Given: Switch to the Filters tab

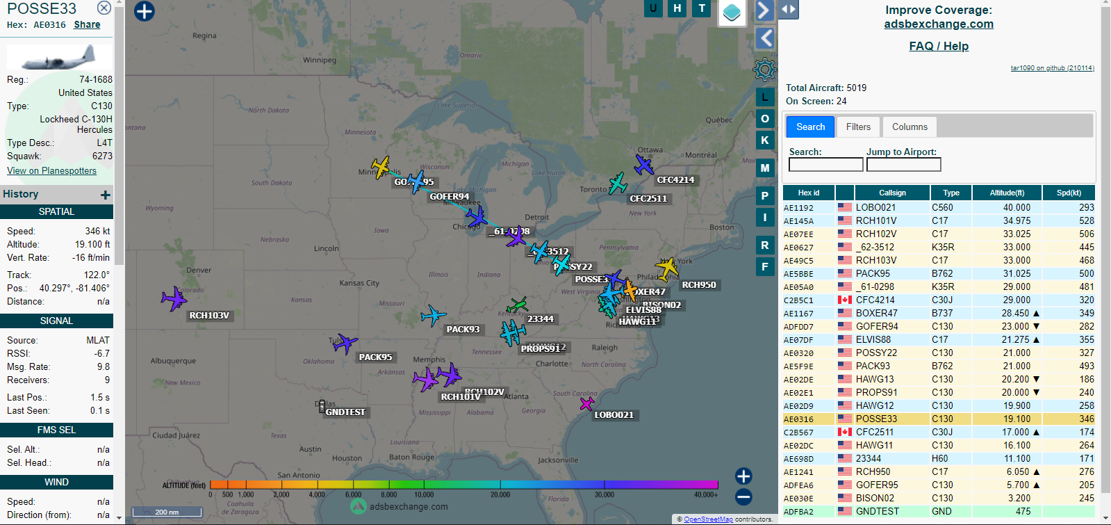Looking at the screenshot, I should (x=858, y=127).
